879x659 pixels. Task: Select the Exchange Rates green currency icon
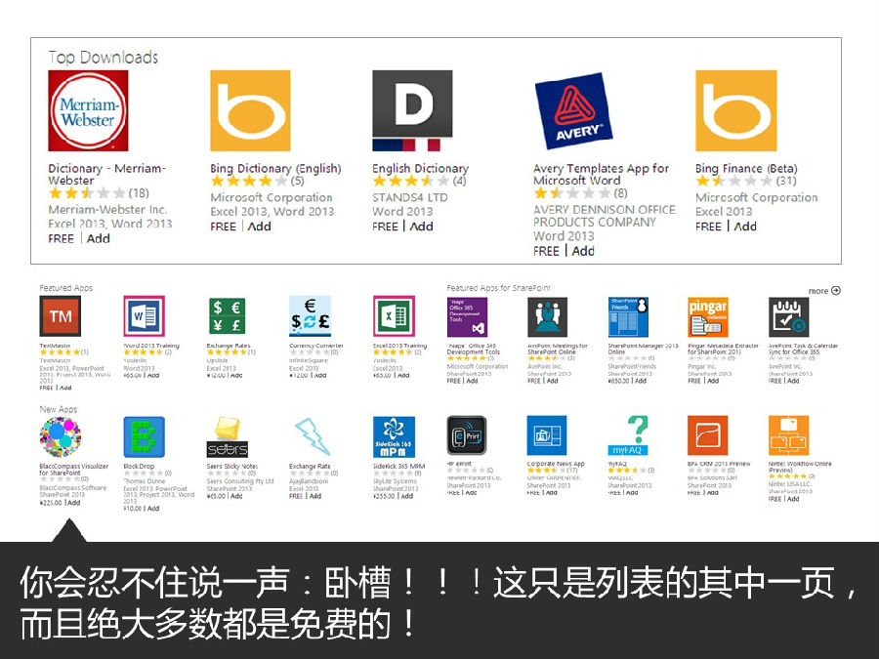tap(227, 316)
